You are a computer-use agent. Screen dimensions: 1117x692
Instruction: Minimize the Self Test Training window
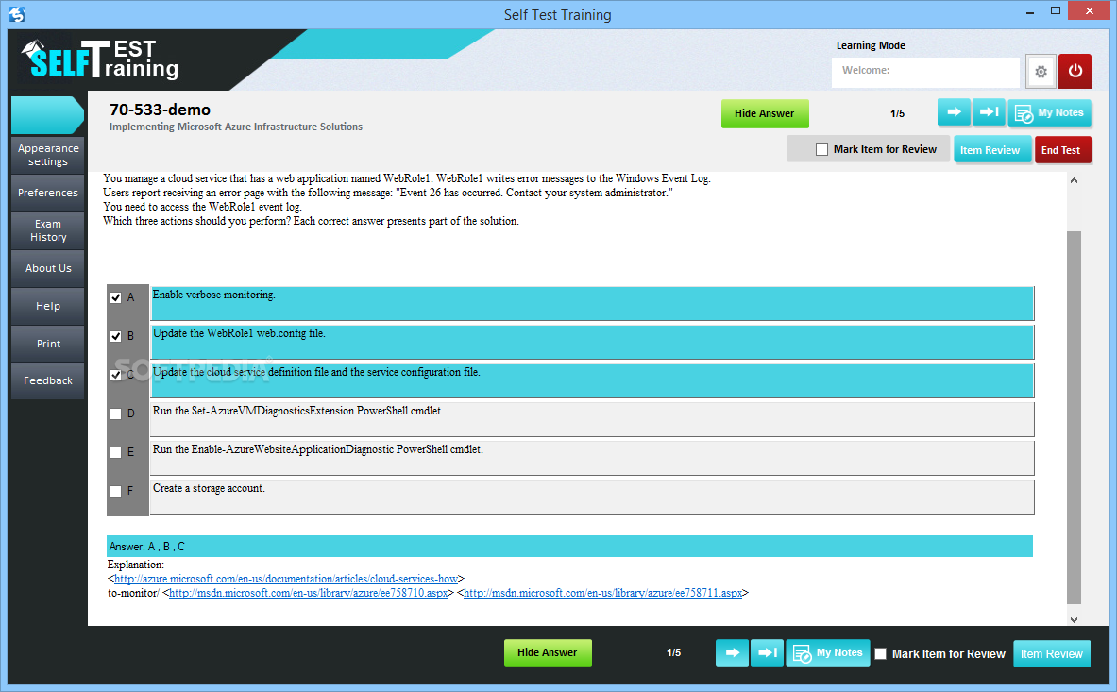tap(1030, 12)
